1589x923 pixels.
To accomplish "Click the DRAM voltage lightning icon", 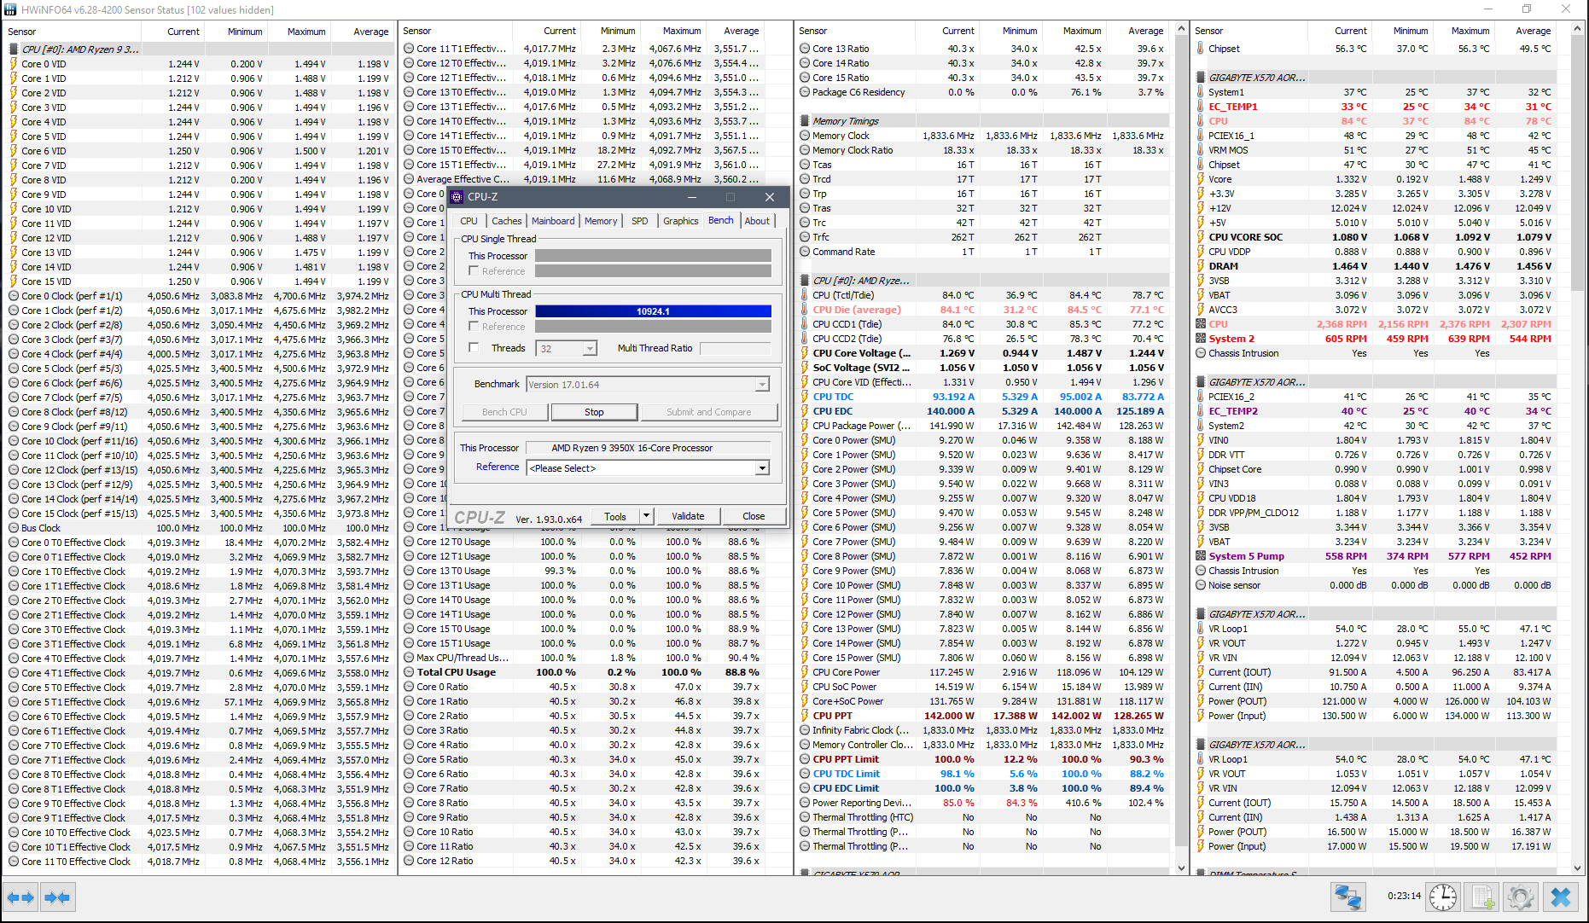I will click(1201, 266).
